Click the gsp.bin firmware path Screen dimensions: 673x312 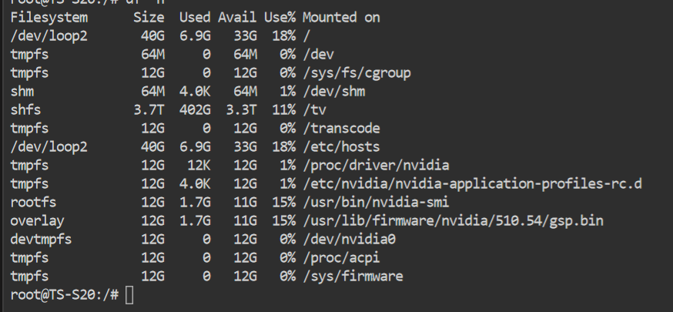(x=454, y=221)
